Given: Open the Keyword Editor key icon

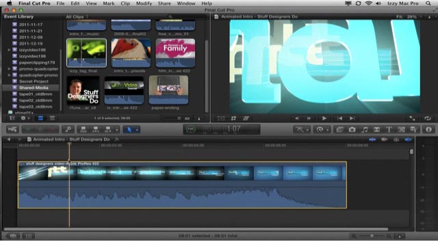Looking at the screenshot, I should point(68,129).
